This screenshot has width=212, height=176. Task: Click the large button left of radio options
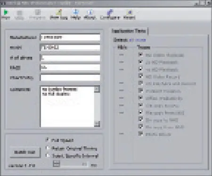25,152
